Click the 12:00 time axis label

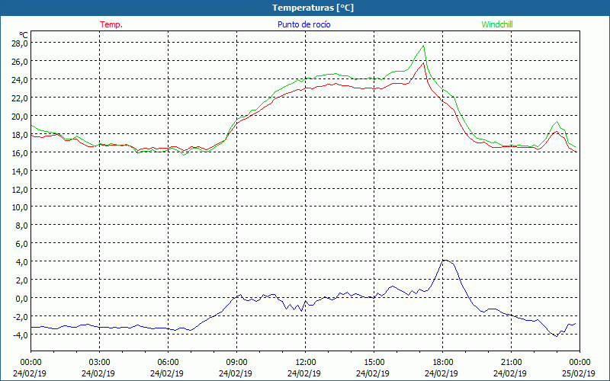306,363
